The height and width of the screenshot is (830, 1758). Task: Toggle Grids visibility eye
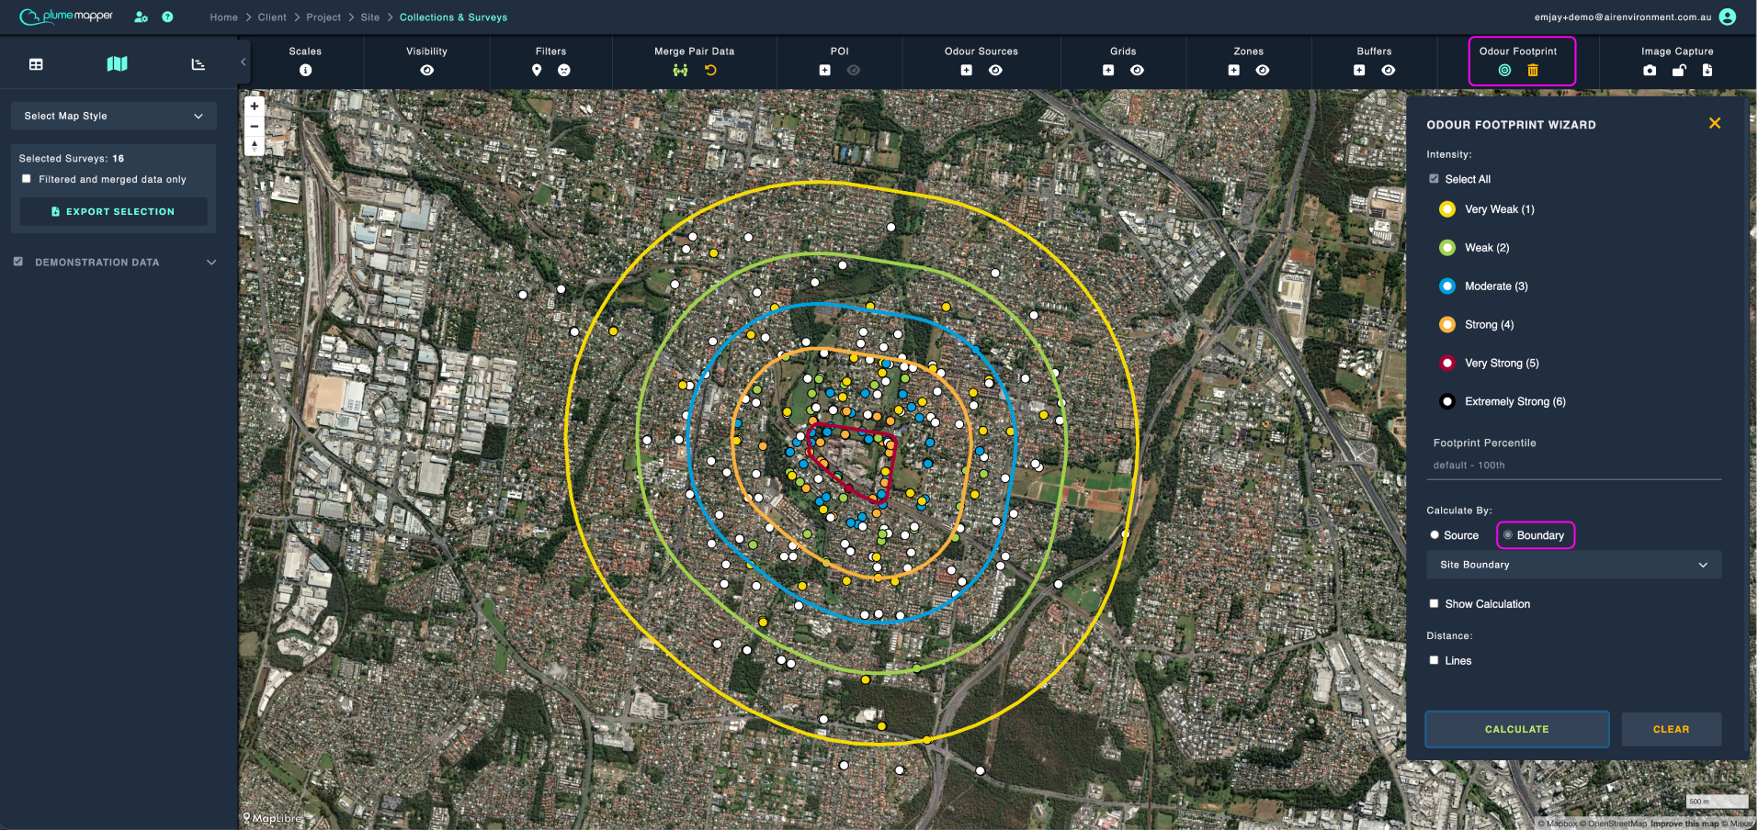(1137, 71)
